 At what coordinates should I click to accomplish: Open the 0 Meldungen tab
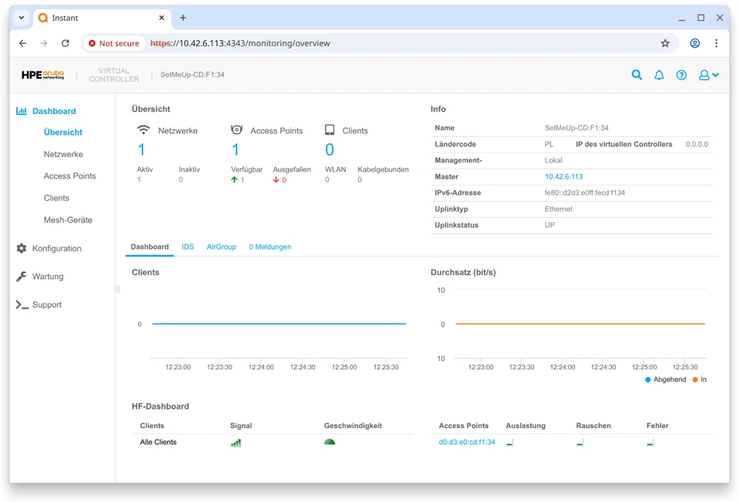[269, 247]
